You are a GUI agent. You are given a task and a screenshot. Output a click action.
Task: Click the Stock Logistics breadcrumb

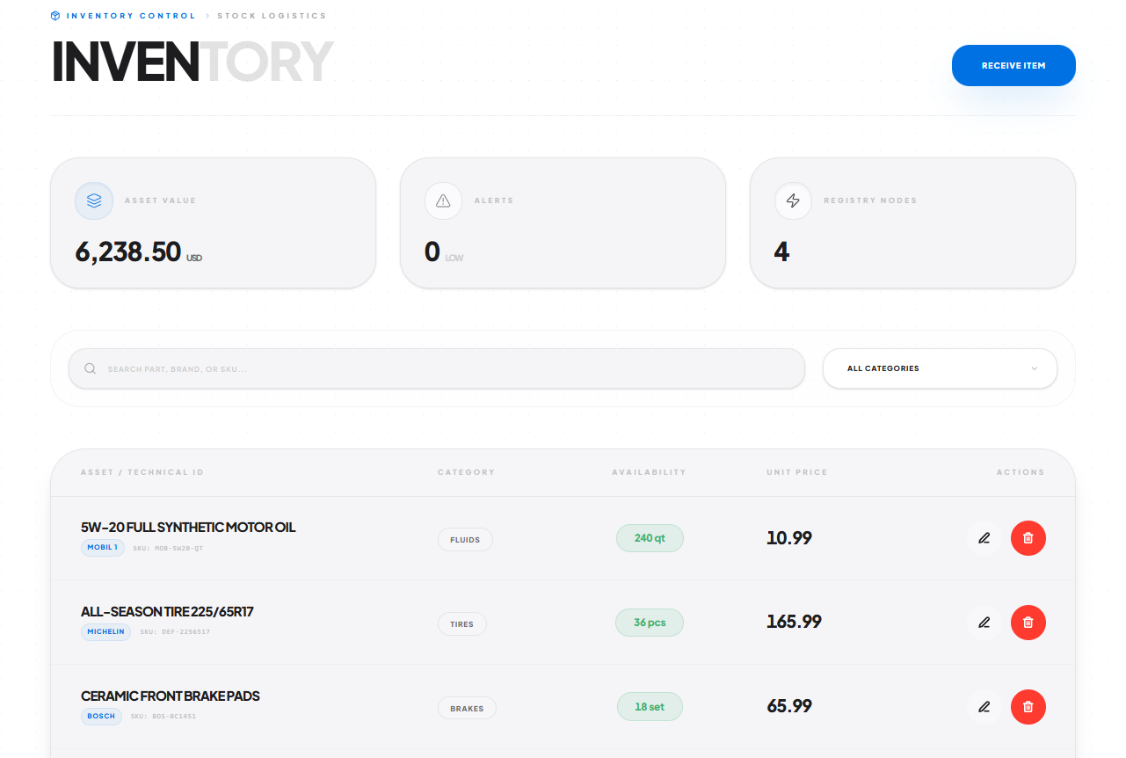272,16
